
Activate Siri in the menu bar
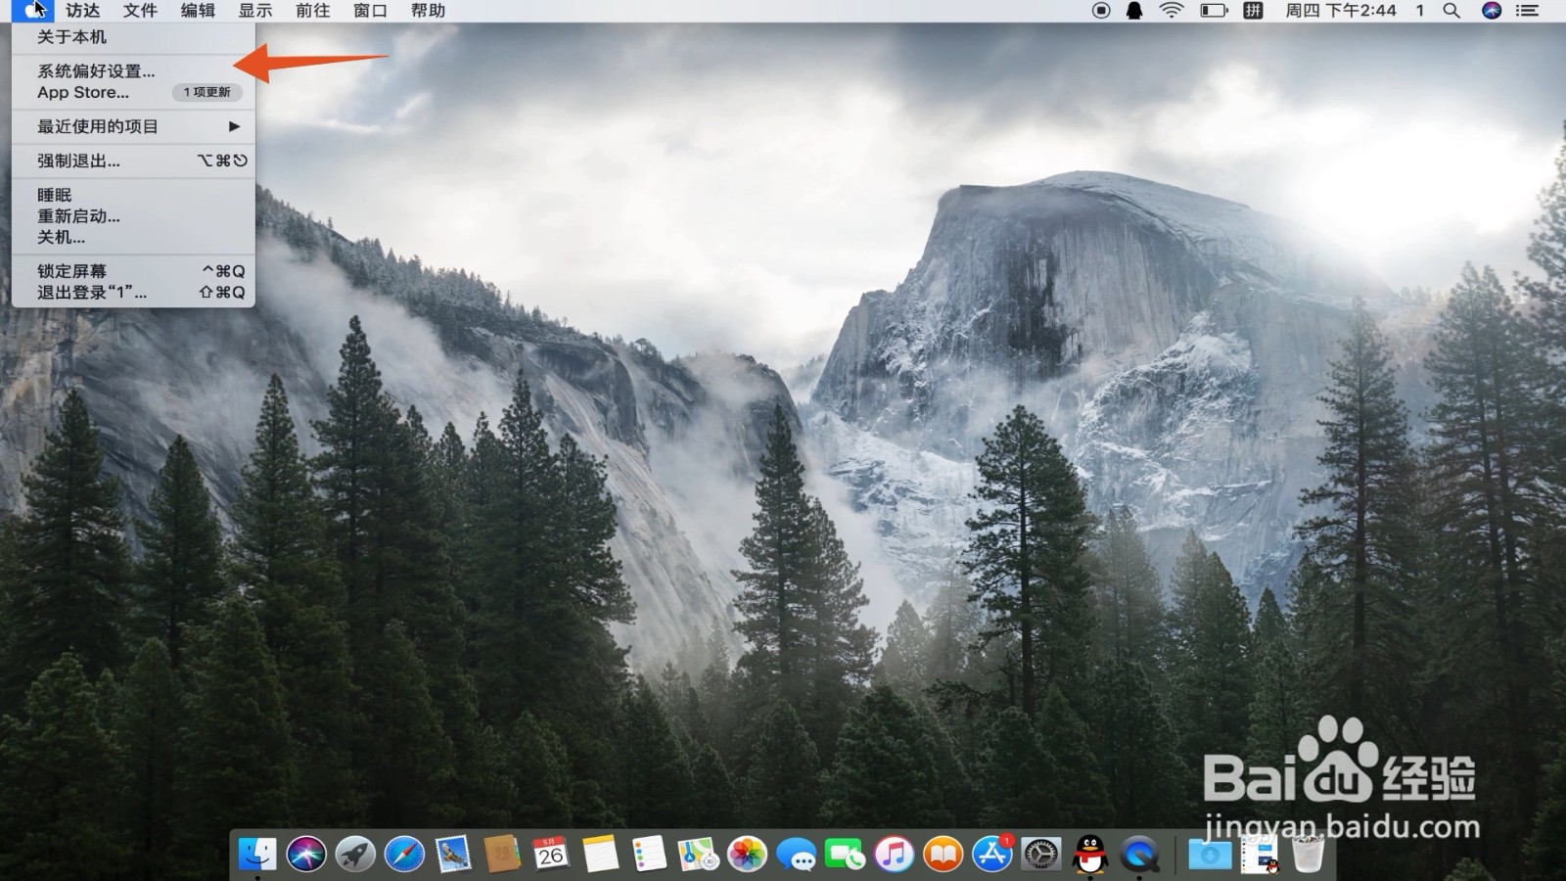tap(1492, 11)
